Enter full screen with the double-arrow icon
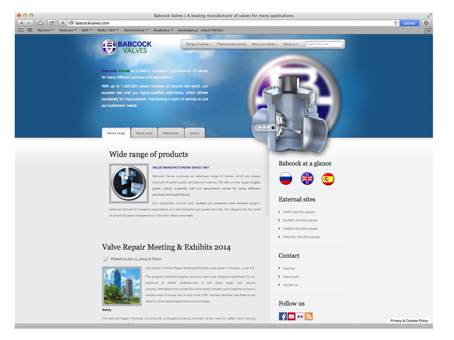Viewport: 454px width, 340px height. 429,16
